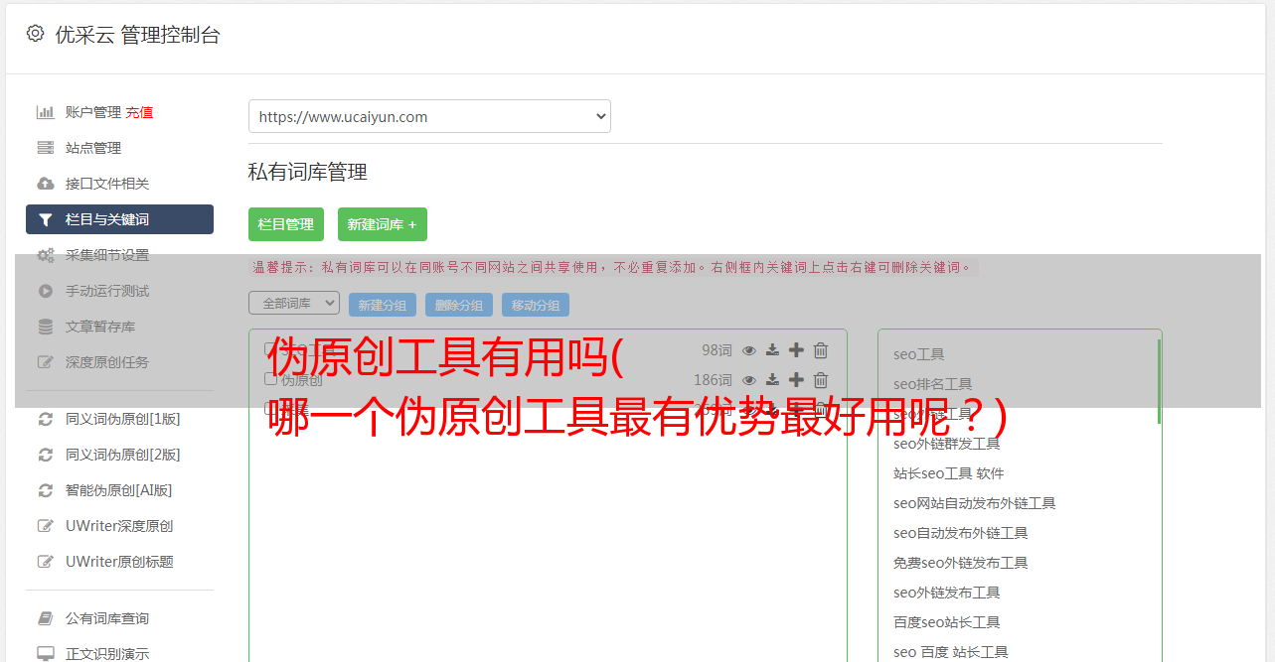Click the 186词 count text

click(713, 380)
